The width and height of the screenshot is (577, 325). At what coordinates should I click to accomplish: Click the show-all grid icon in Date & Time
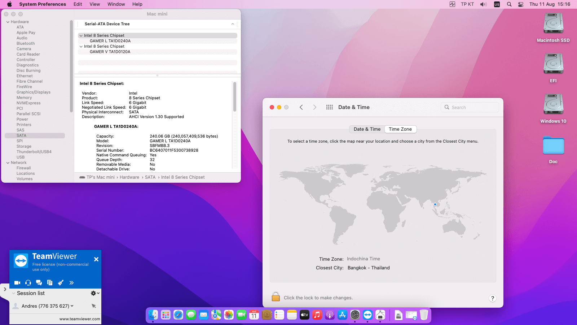329,107
